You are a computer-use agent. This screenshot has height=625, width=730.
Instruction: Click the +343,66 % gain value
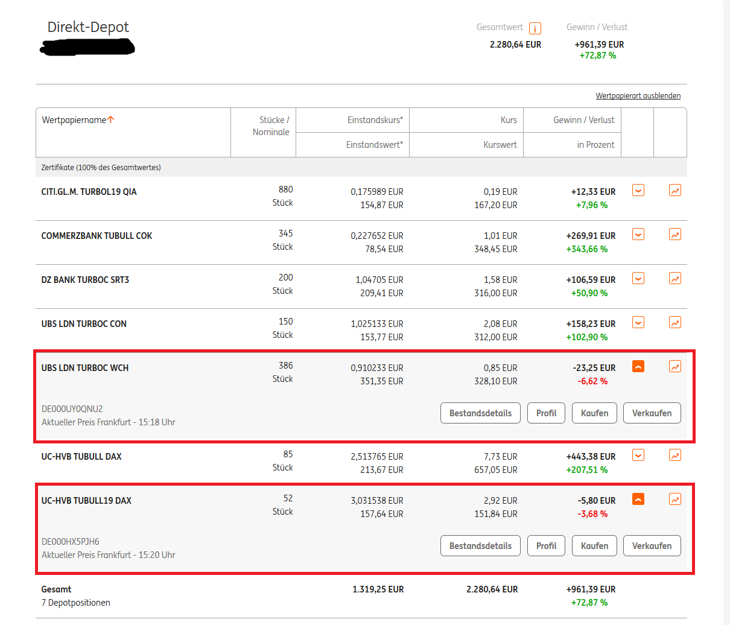[x=587, y=249]
